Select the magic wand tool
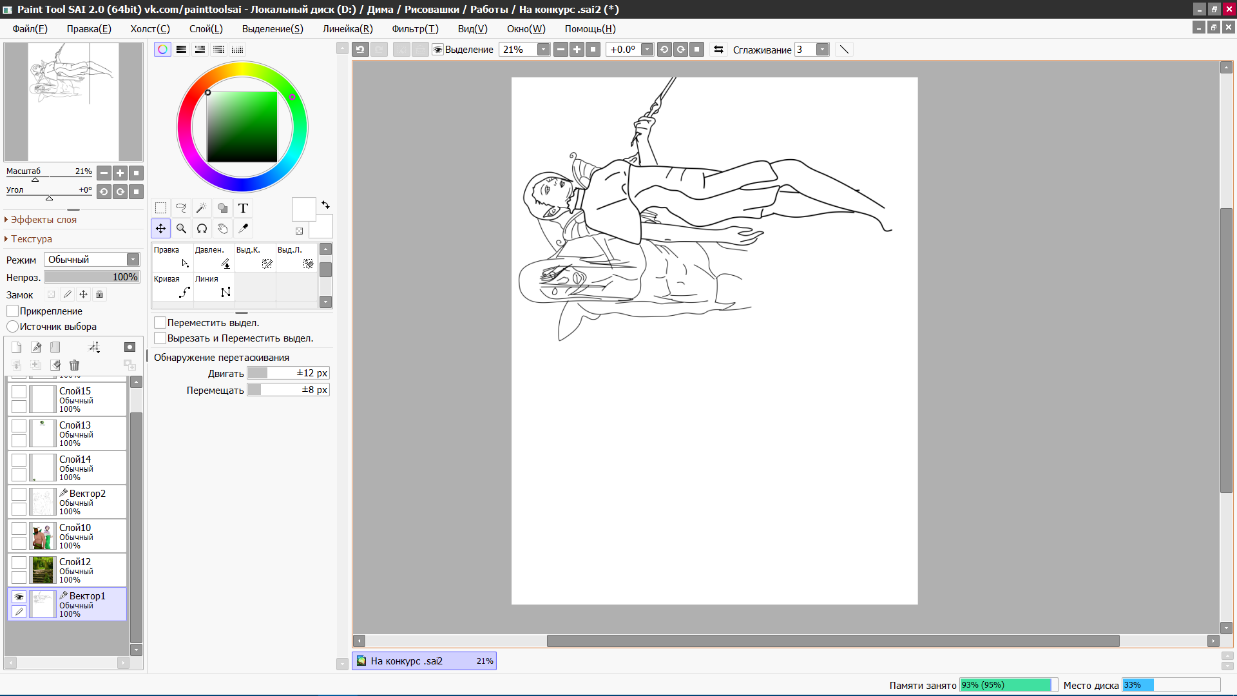This screenshot has height=696, width=1237. pyautogui.click(x=202, y=208)
